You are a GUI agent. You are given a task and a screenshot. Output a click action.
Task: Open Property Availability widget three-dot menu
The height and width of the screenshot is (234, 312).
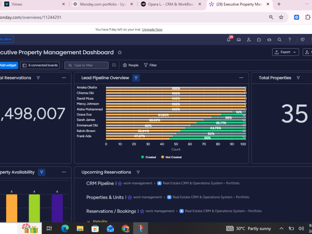click(x=64, y=172)
